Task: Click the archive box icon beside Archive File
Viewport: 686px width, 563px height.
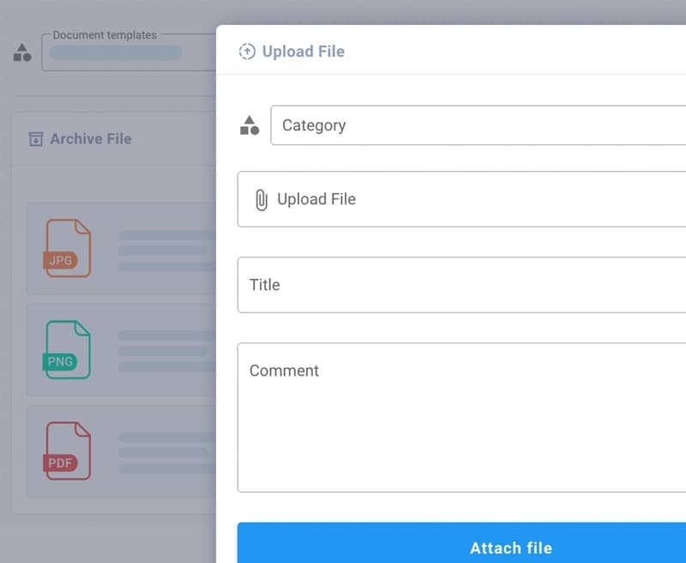Action: pos(36,139)
